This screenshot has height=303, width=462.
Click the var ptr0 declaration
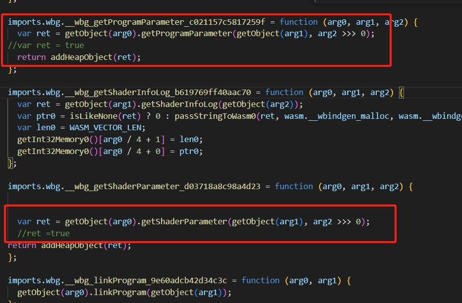point(36,116)
